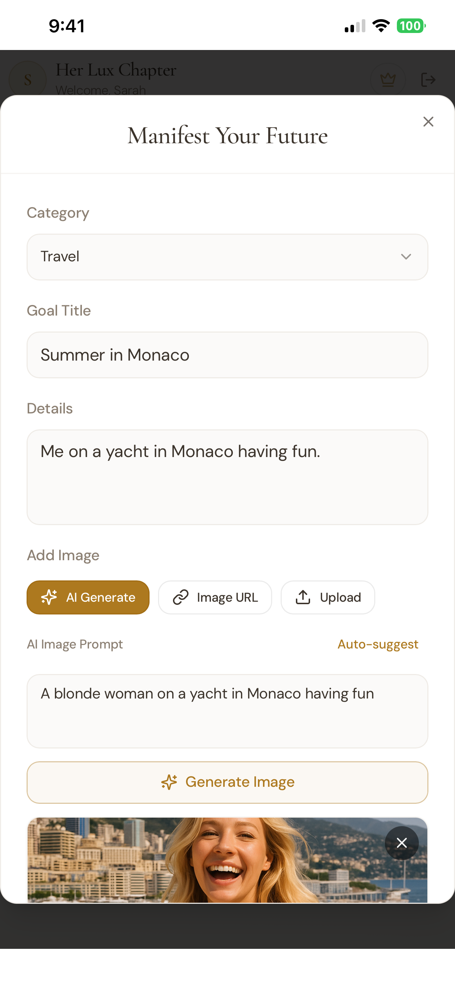Click the upload arrow icon
Image resolution: width=455 pixels, height=985 pixels.
pos(303,597)
